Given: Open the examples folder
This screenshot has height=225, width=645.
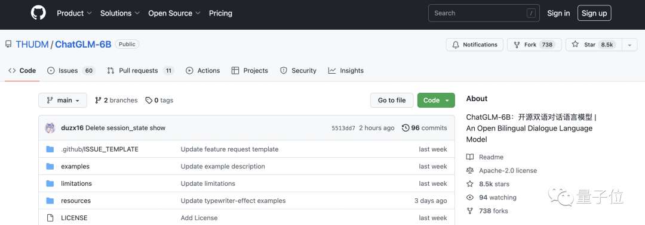Looking at the screenshot, I should [75, 167].
